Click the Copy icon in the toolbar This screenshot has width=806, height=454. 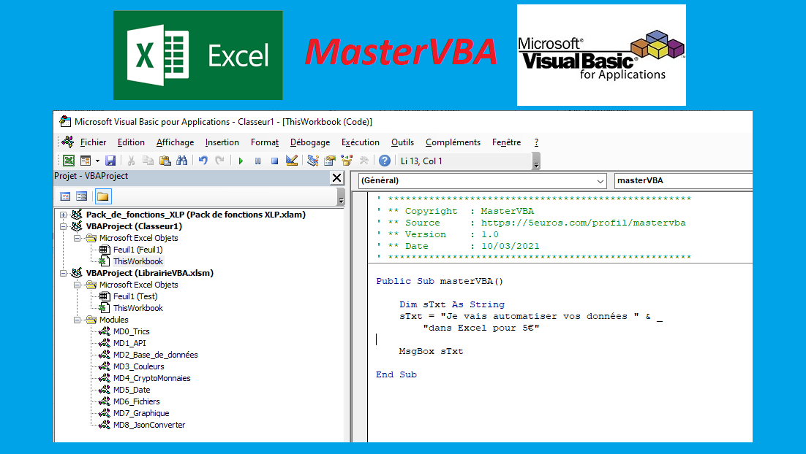[148, 161]
